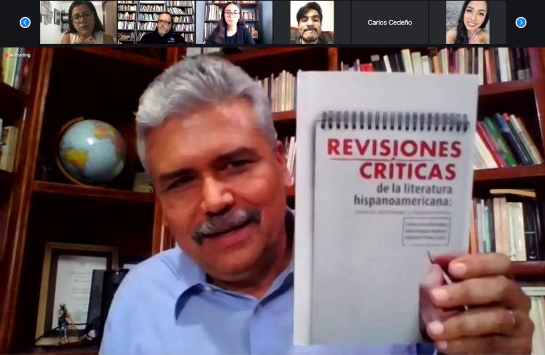Click the spiral binding graphic on book cover

point(394,122)
